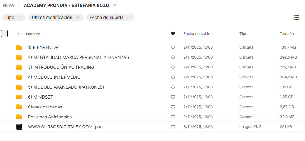Screen dimensions: 305x141
Task: Tick the select-all checkbox in header
Action: pyautogui.click(x=4, y=33)
